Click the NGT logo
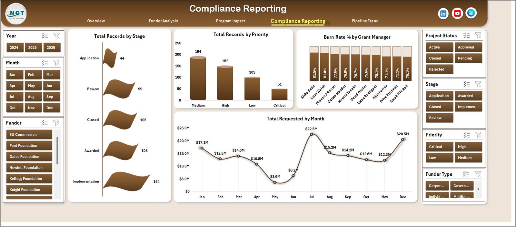Image resolution: width=516 pixels, height=227 pixels. [16, 14]
